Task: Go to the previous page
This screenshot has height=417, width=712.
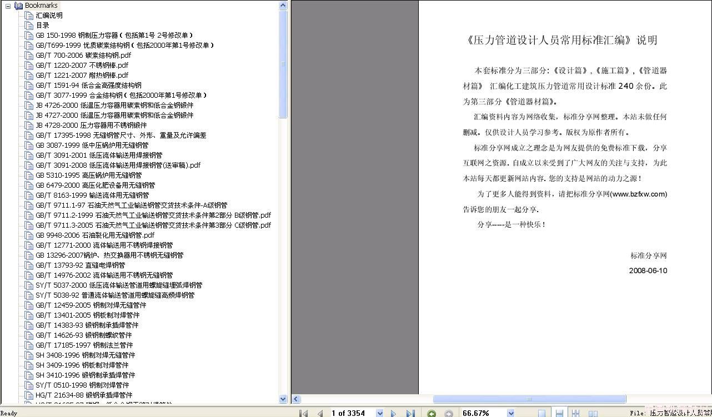Action: (320, 413)
